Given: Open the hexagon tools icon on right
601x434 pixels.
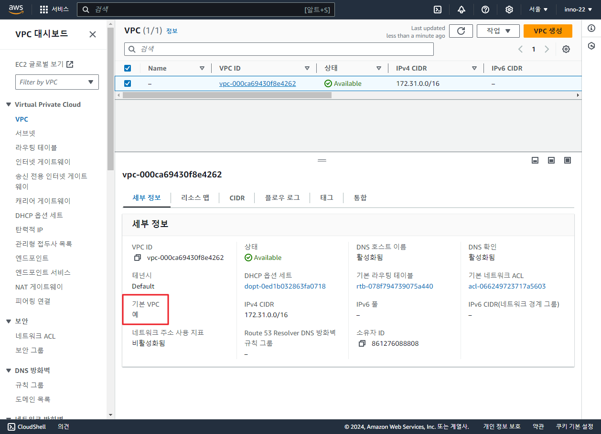Looking at the screenshot, I should tap(591, 46).
